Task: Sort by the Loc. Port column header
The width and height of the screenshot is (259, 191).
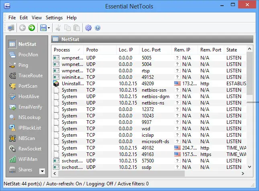Action: pos(155,50)
